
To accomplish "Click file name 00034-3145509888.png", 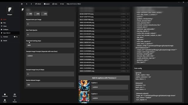I will [87, 48].
